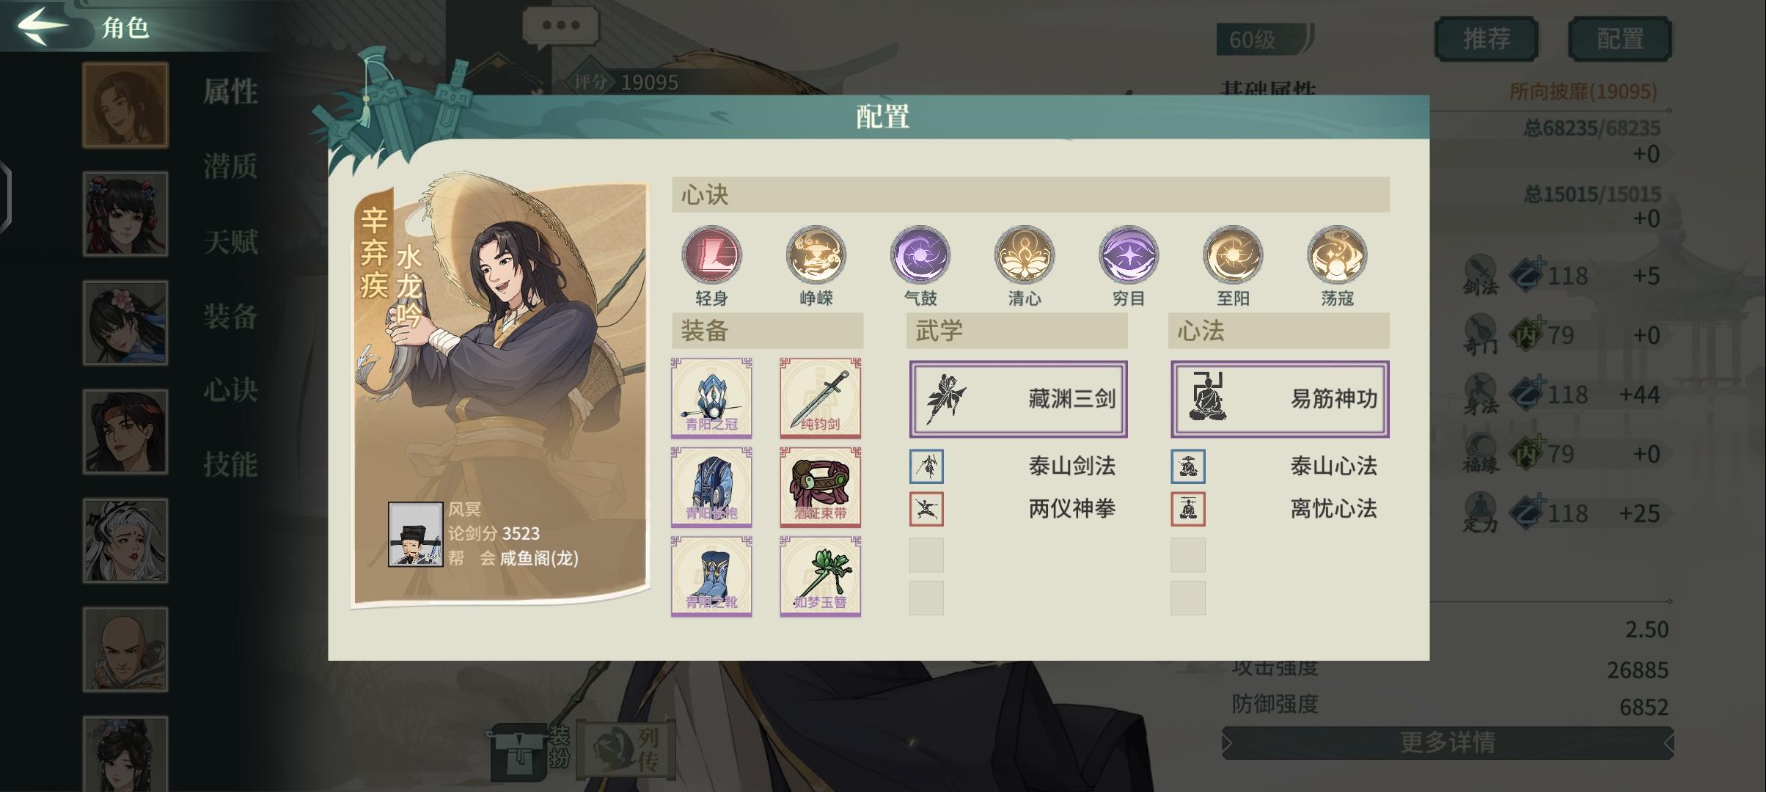
Task: Open the 推荐 button at top right
Action: [1486, 39]
